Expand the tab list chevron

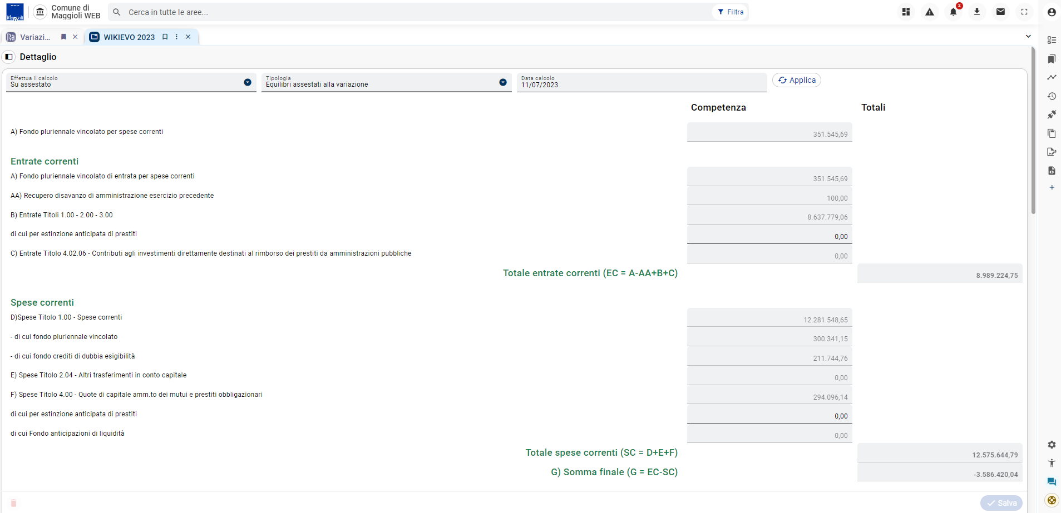pyautogui.click(x=1028, y=36)
